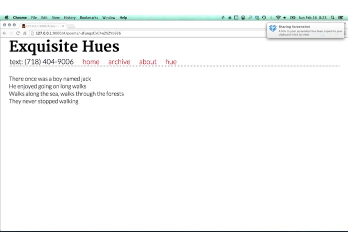Click the browser forward arrow

click(x=11, y=33)
